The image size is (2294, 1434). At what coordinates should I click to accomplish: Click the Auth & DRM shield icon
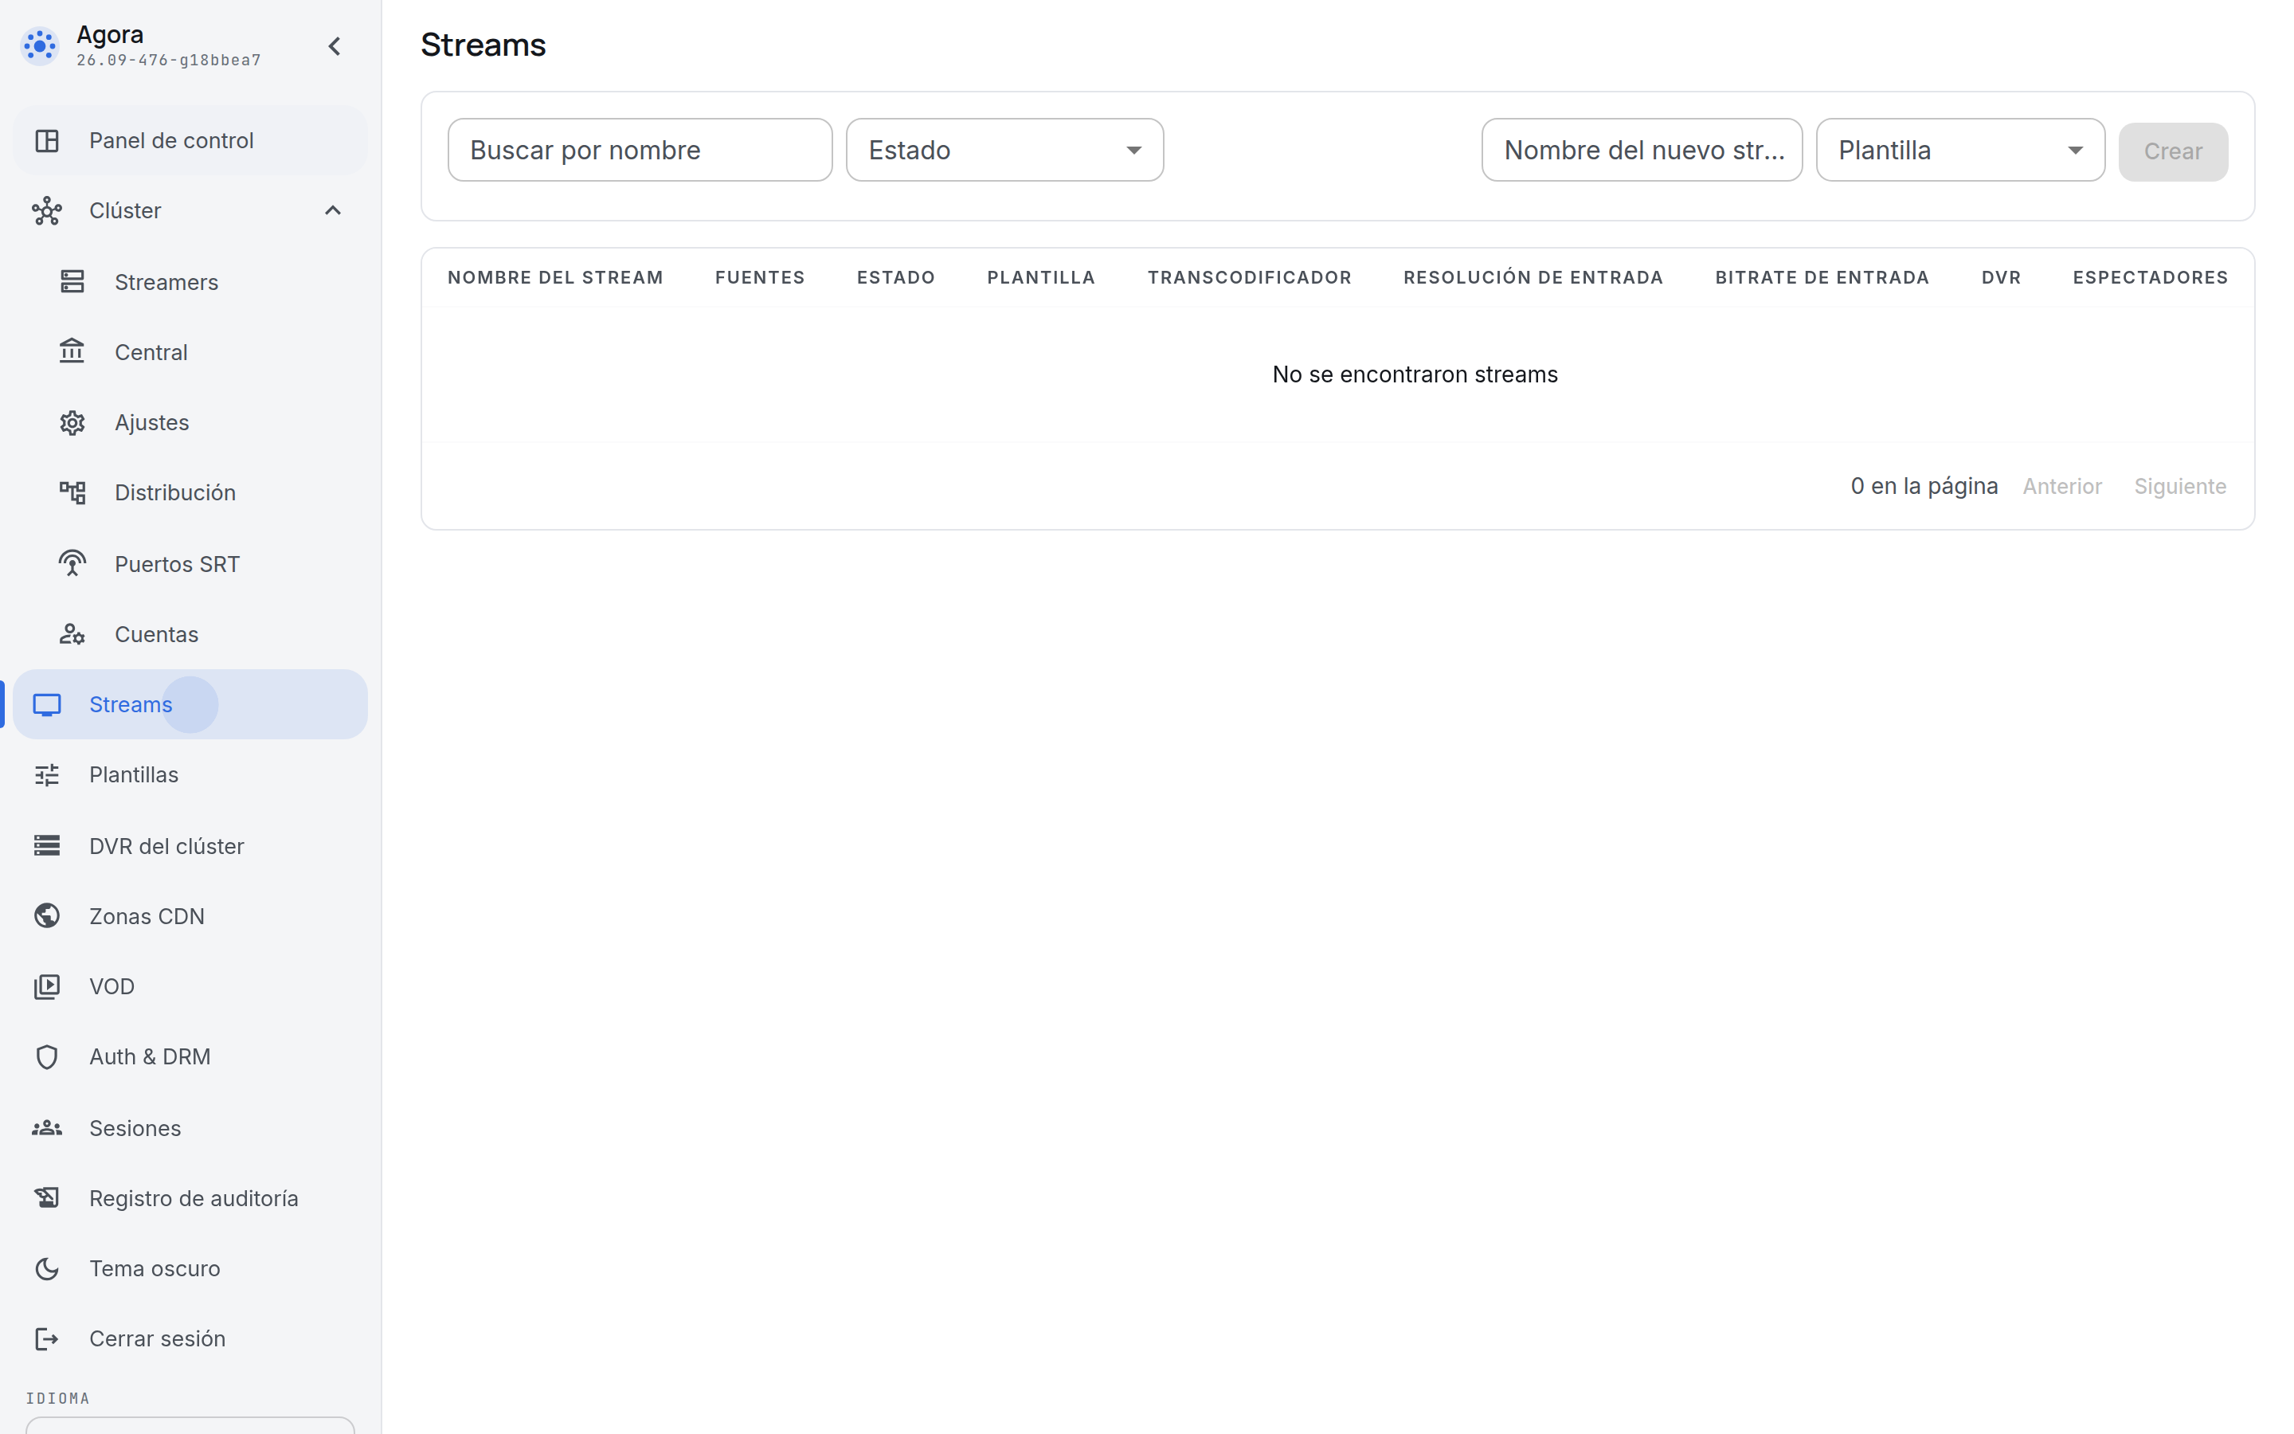(46, 1056)
